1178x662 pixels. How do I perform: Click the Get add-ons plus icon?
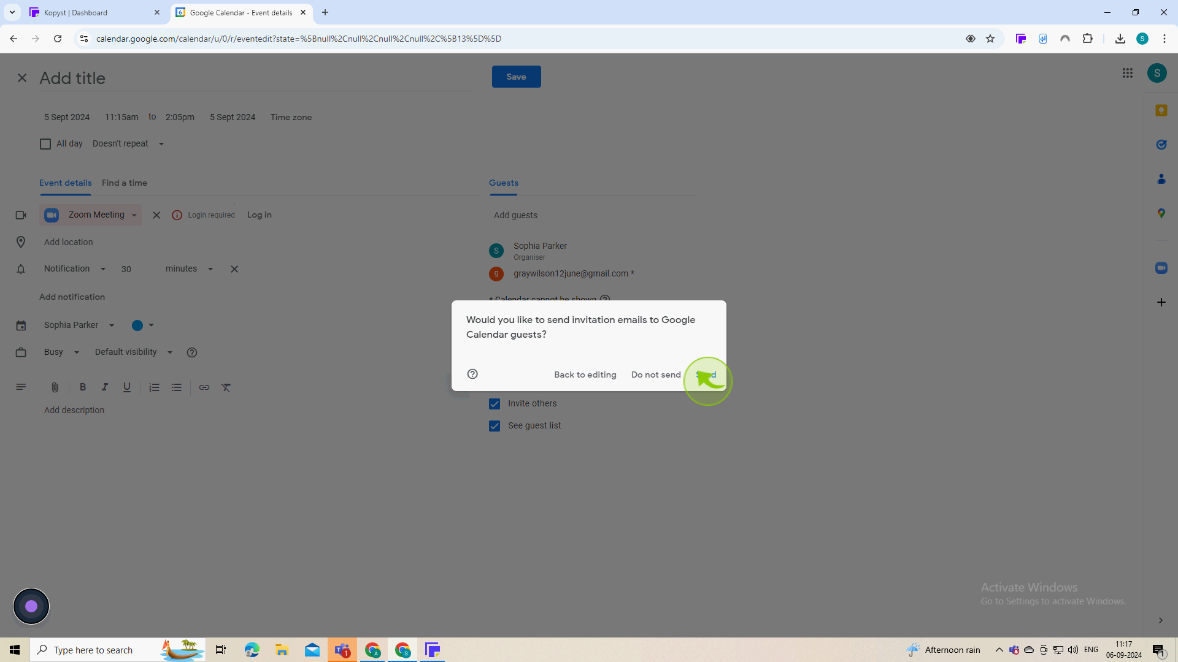1161,302
